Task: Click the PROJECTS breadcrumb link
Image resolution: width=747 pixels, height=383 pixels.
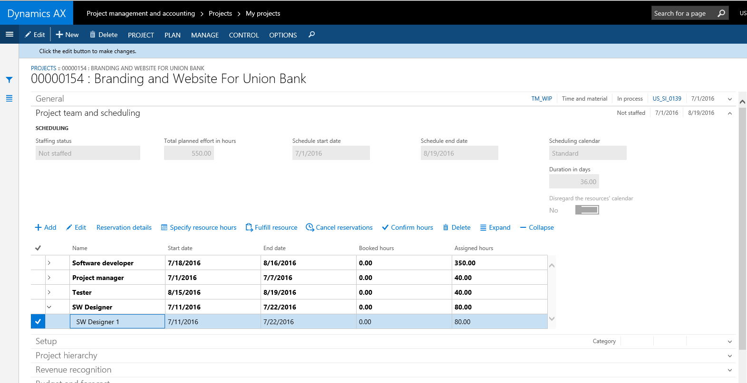Action: click(x=43, y=68)
